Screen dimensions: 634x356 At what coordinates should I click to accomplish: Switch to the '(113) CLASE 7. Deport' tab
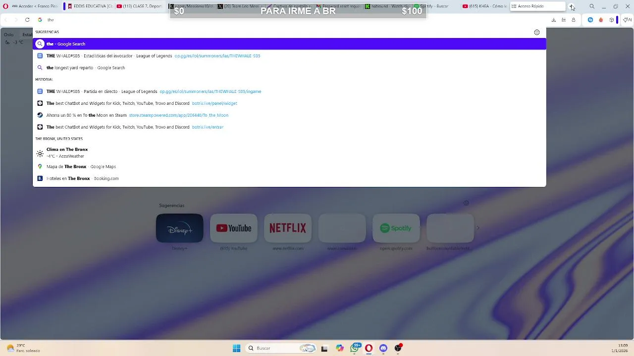(x=140, y=6)
